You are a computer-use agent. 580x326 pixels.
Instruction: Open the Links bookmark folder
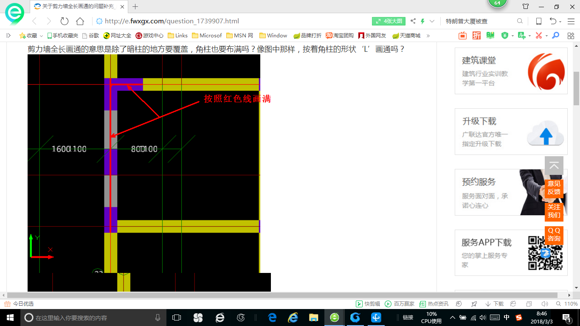177,36
